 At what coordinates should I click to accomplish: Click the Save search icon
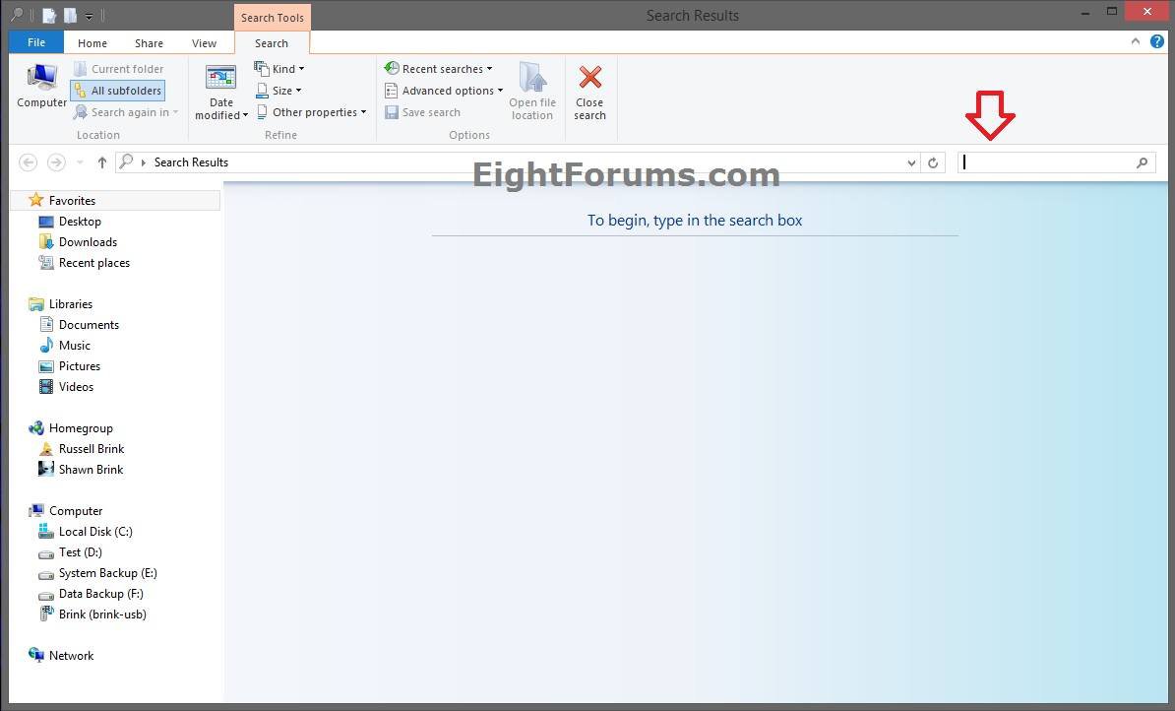click(x=423, y=111)
